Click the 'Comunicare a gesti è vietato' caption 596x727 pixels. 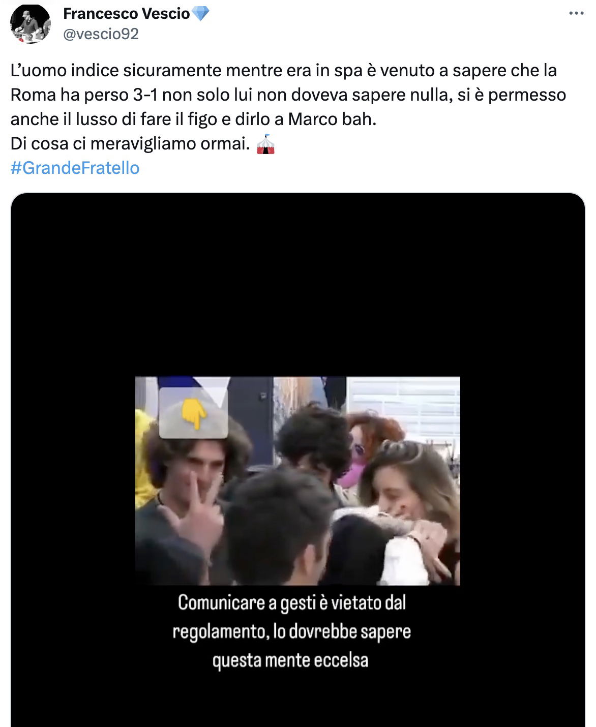292,602
